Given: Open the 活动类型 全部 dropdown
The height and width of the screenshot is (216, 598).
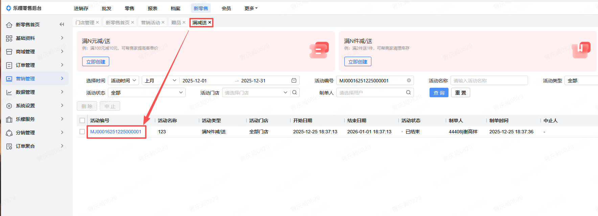Looking at the screenshot, I should click(x=581, y=80).
